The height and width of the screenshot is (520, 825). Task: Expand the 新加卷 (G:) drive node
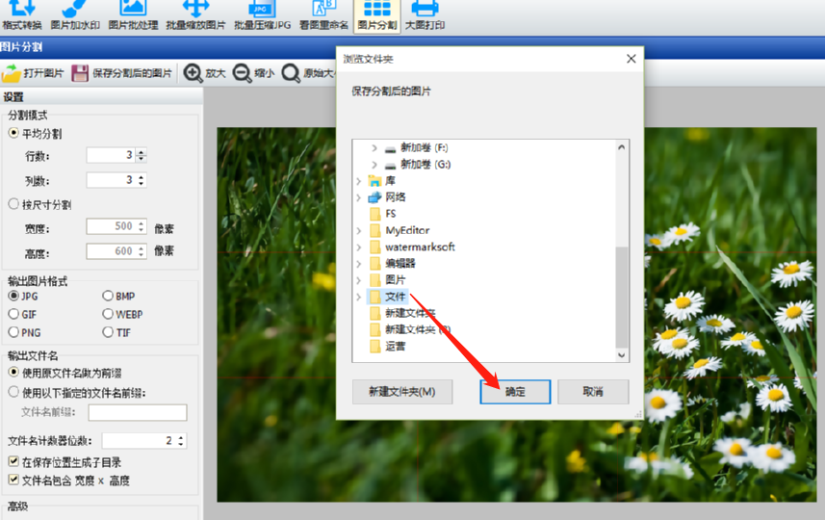[374, 165]
